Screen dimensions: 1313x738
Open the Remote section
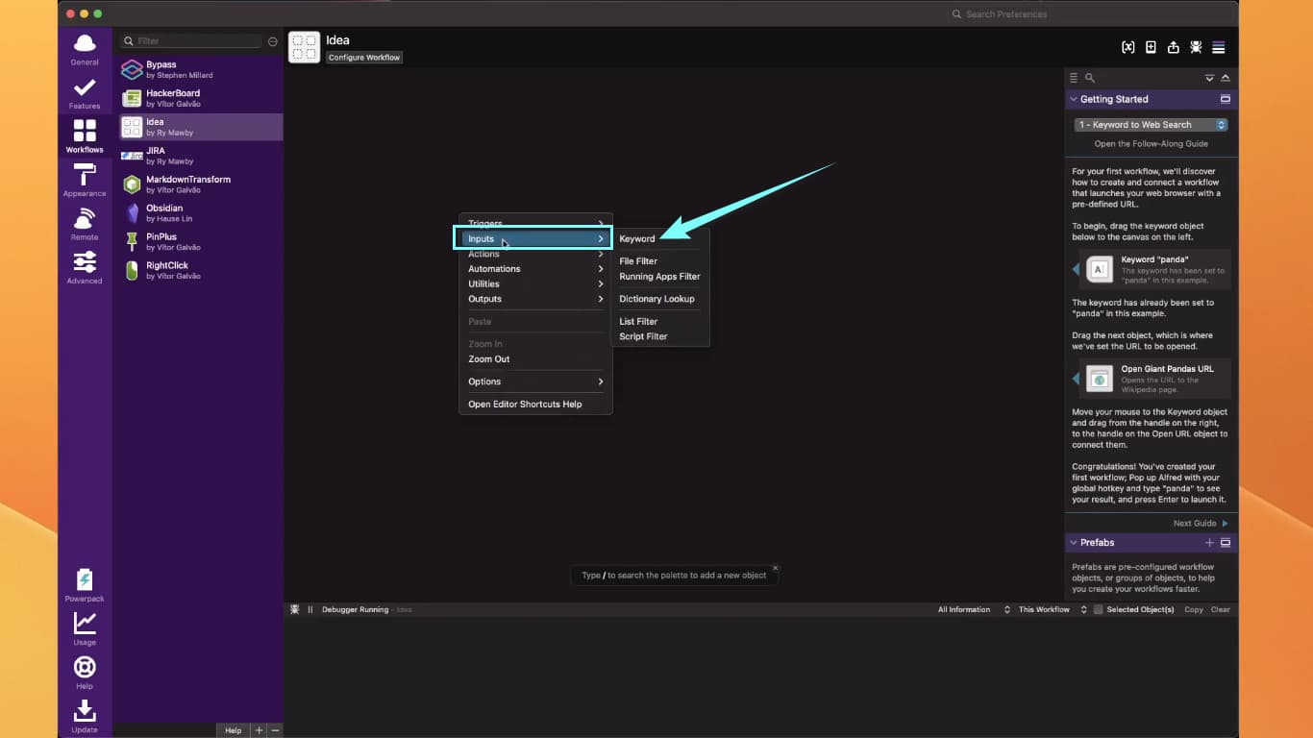pyautogui.click(x=85, y=224)
